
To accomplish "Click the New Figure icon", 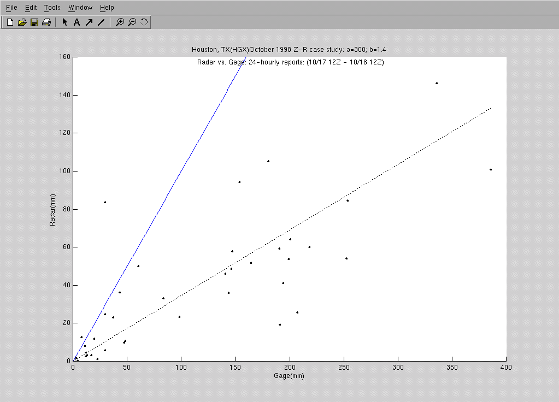I will [10, 22].
